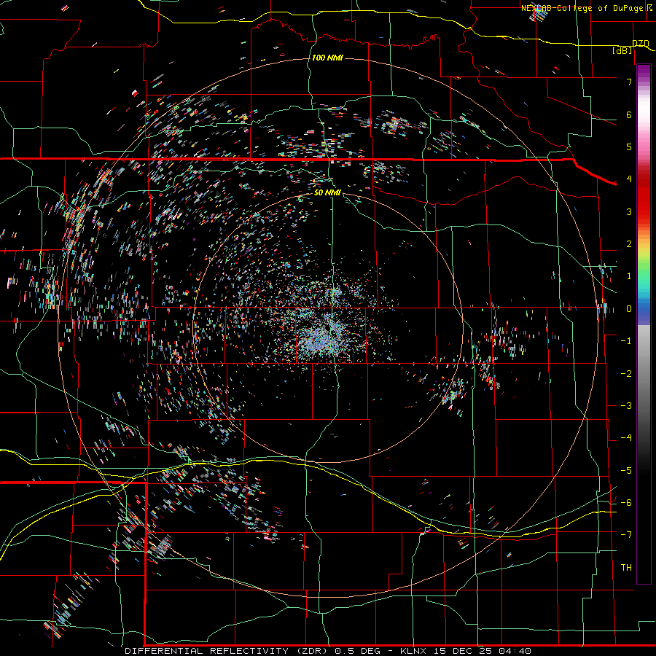Click the TH label below the scale
The width and height of the screenshot is (656, 656).
[x=626, y=568]
